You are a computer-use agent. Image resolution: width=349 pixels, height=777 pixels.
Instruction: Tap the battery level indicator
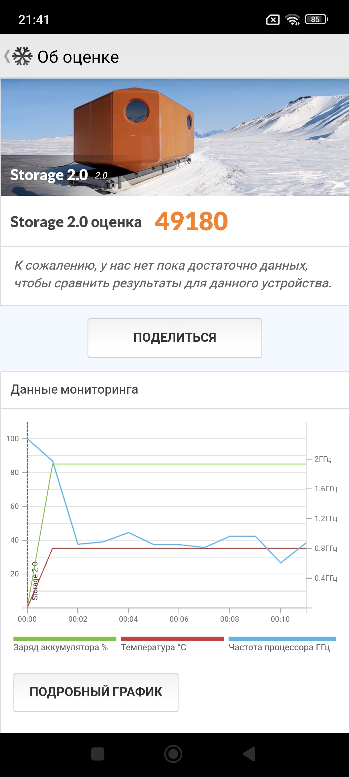point(316,19)
